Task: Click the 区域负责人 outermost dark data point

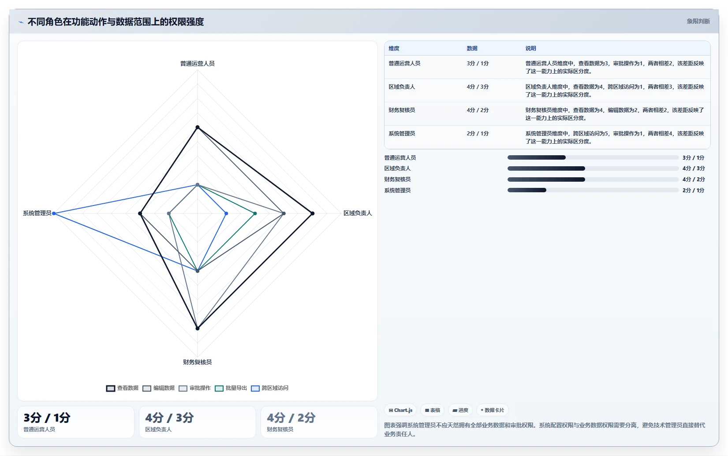Action: click(312, 213)
